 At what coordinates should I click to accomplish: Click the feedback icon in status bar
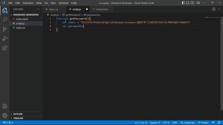click(213, 123)
